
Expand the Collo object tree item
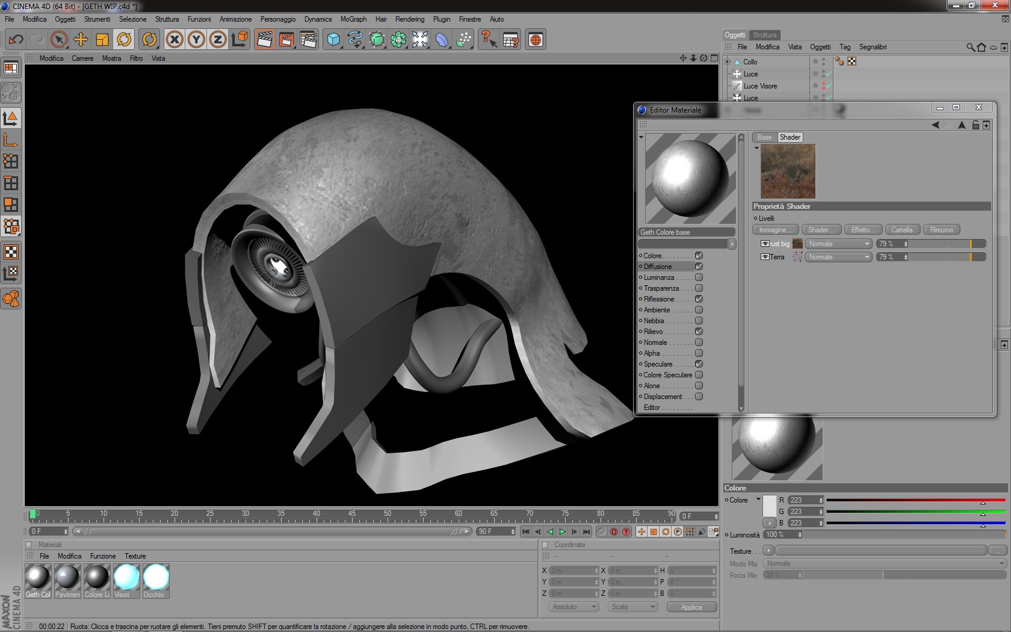click(x=728, y=62)
